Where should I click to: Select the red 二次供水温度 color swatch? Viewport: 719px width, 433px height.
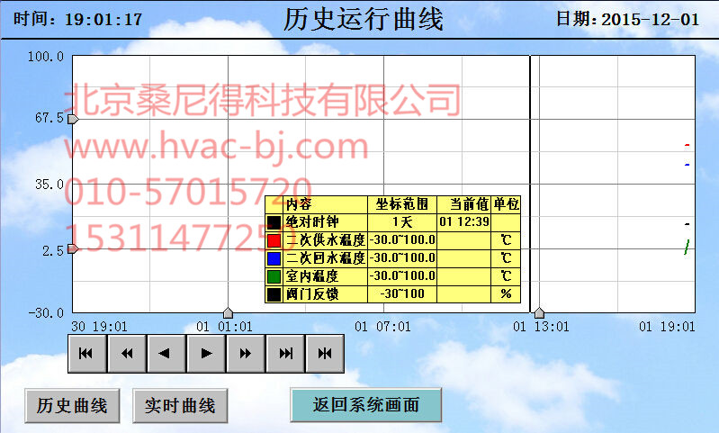pos(274,240)
